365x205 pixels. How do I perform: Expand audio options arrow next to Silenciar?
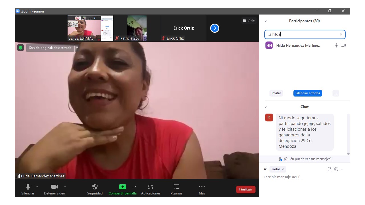pyautogui.click(x=37, y=187)
